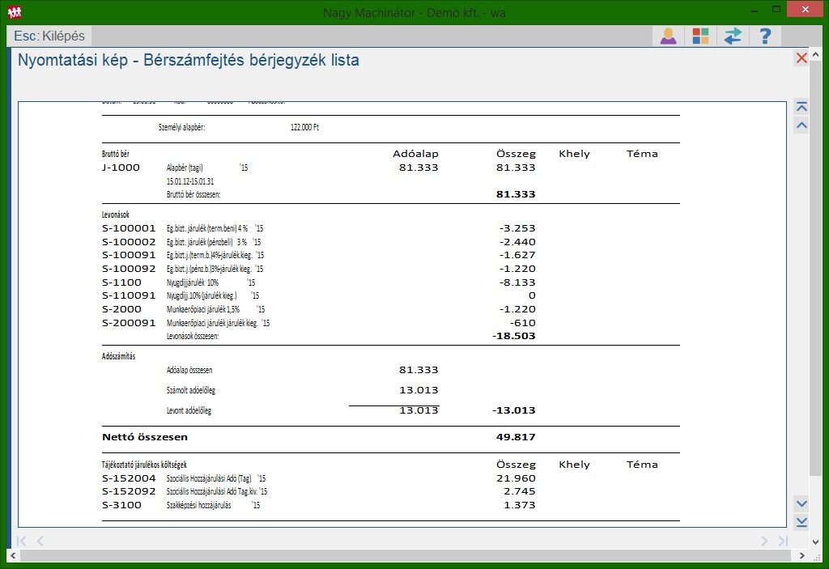Maximize the Nagy Machinátor window
829x569 pixels.
[776, 10]
